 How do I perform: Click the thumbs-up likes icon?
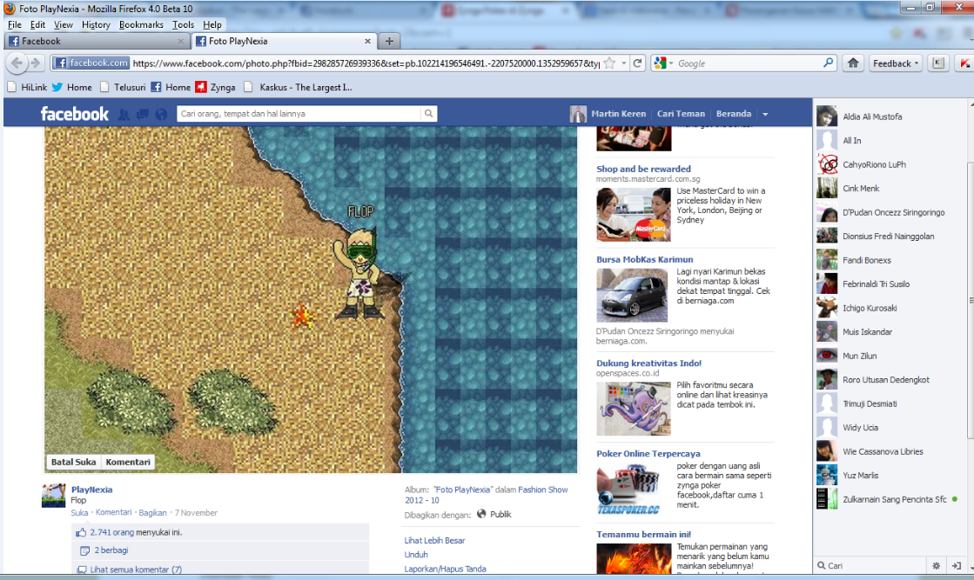[81, 532]
